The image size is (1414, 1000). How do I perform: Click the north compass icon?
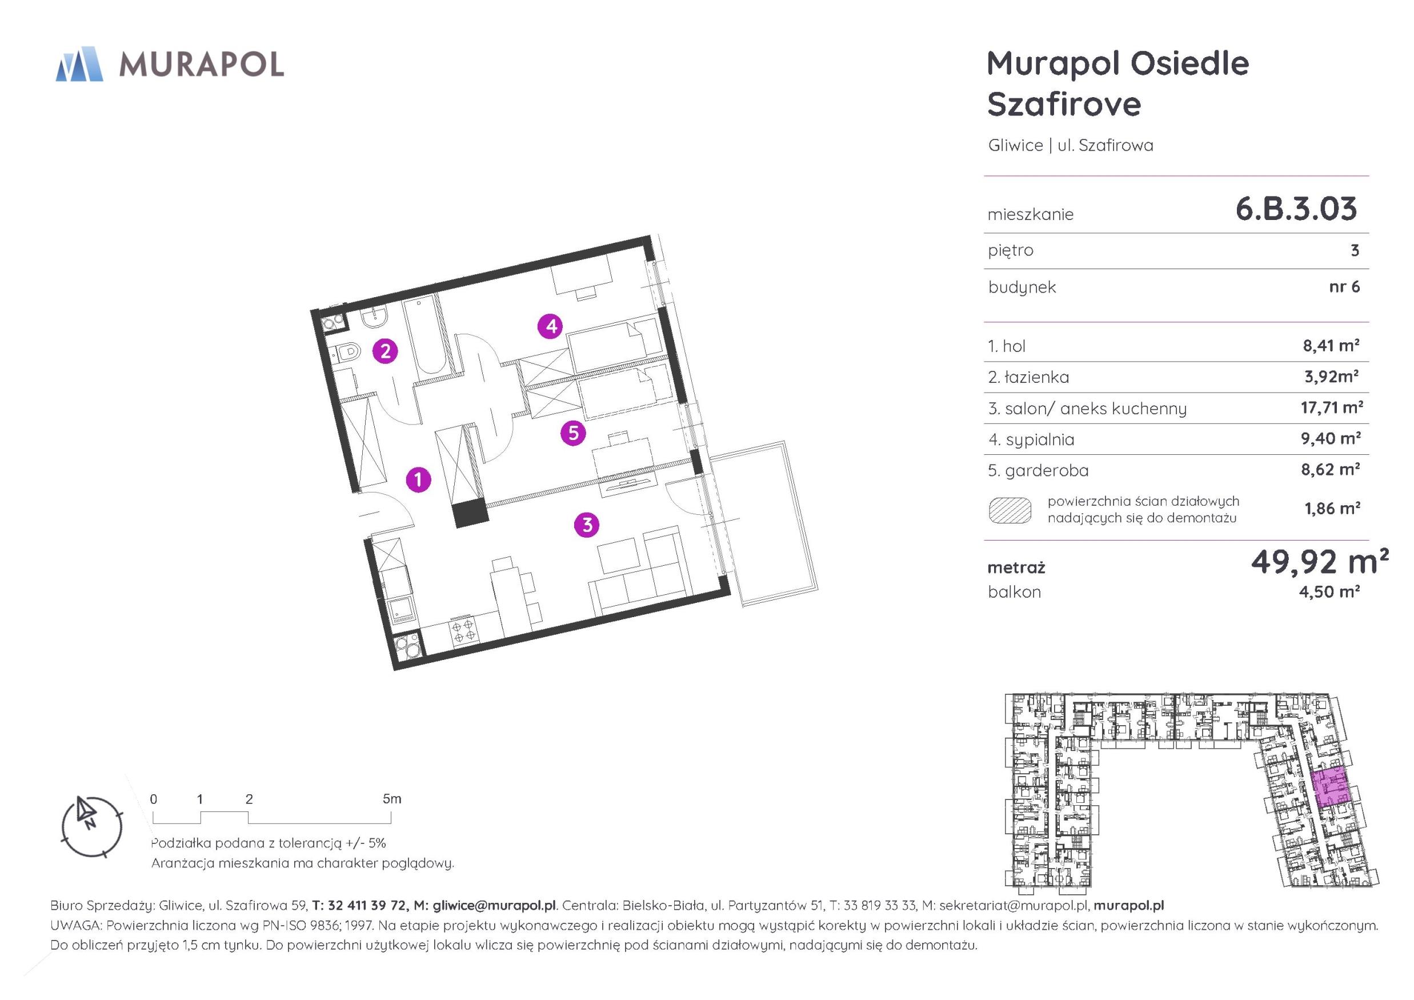tap(92, 826)
